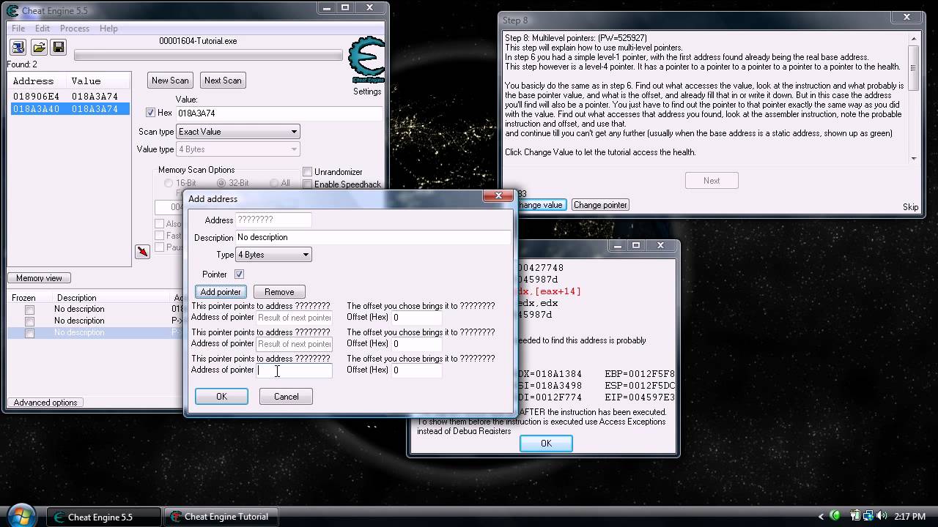Click the open folder load icon
Viewport: 938px width, 527px height.
pos(39,48)
